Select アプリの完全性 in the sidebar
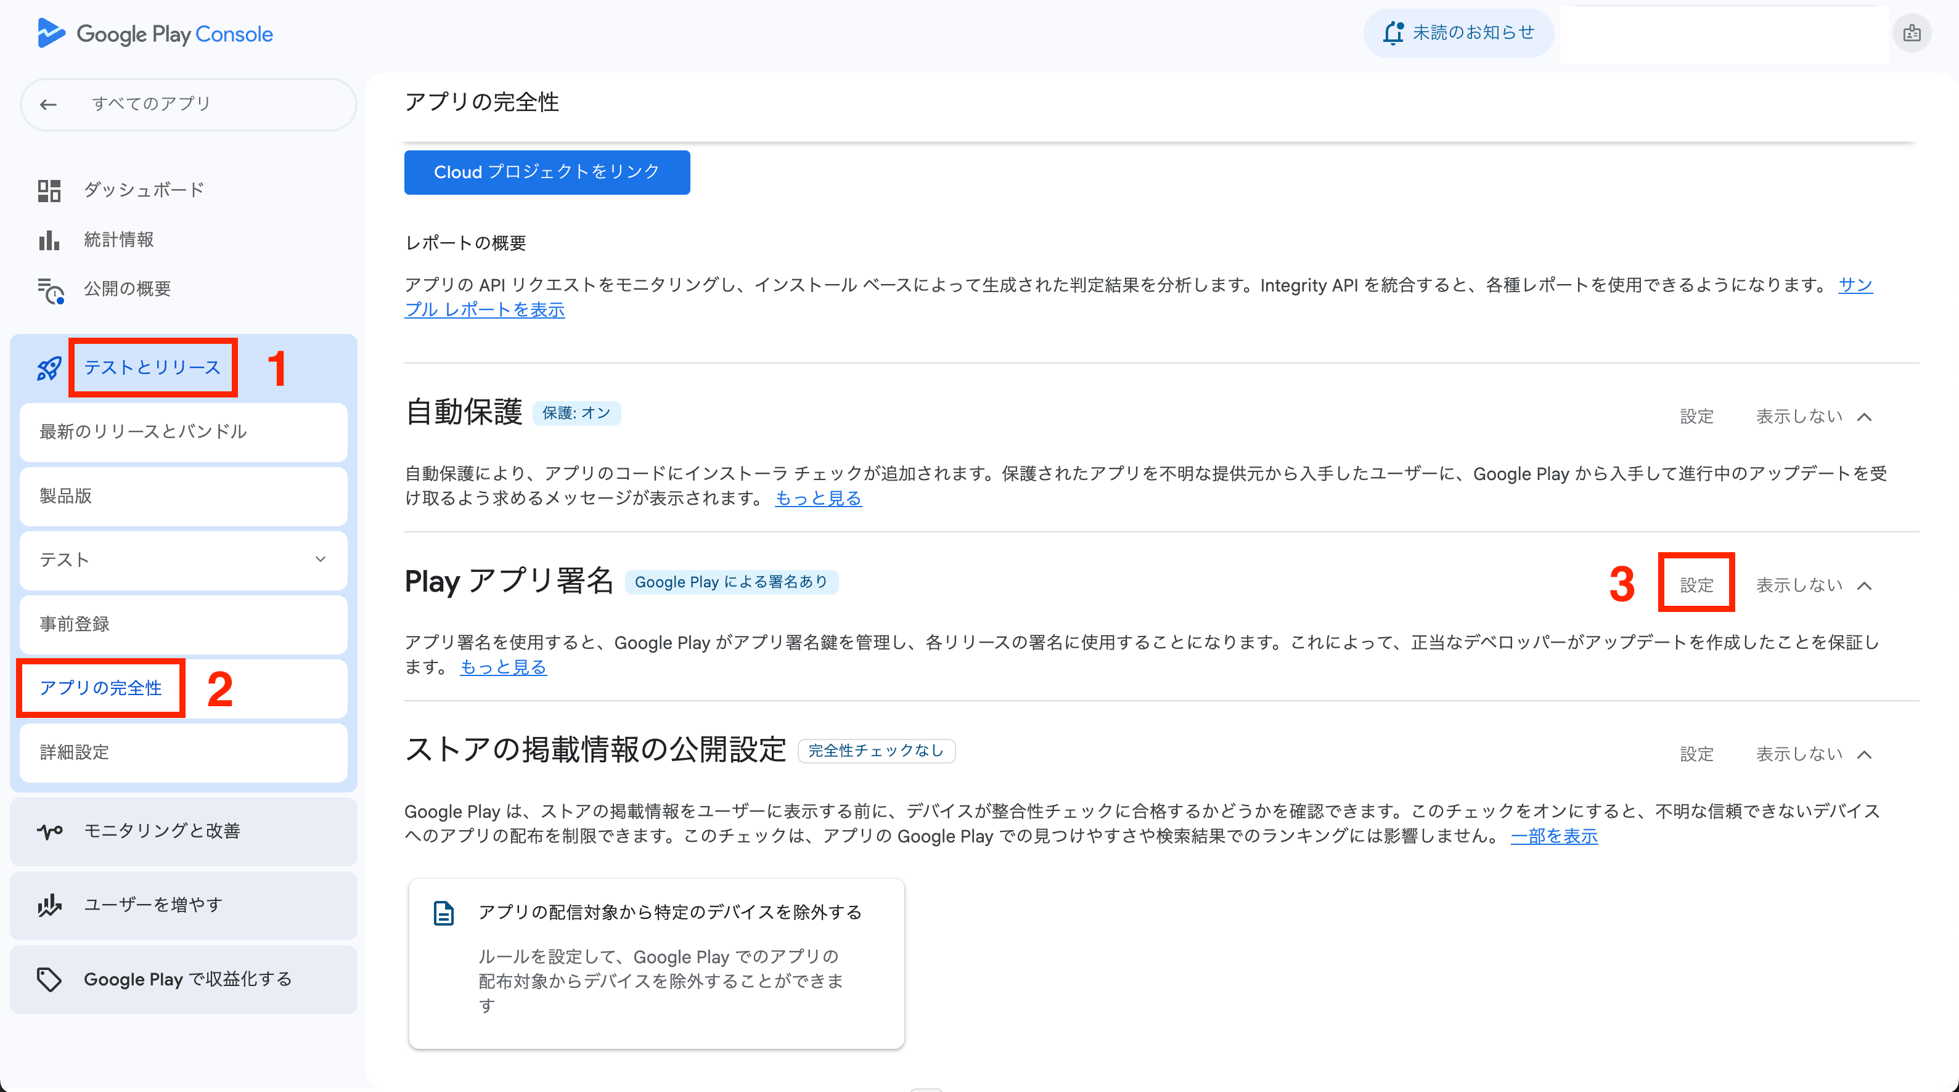Screen dimensions: 1959x1092 101,688
